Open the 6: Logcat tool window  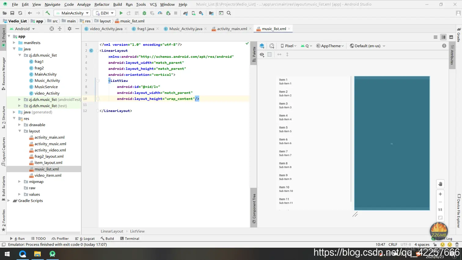tap(85, 239)
